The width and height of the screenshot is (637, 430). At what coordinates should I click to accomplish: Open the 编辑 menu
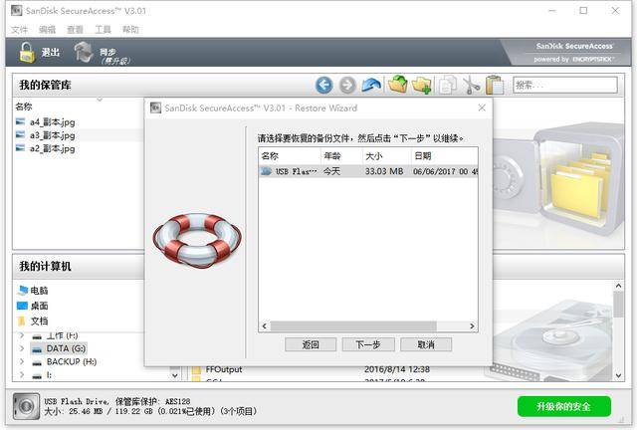click(x=47, y=30)
